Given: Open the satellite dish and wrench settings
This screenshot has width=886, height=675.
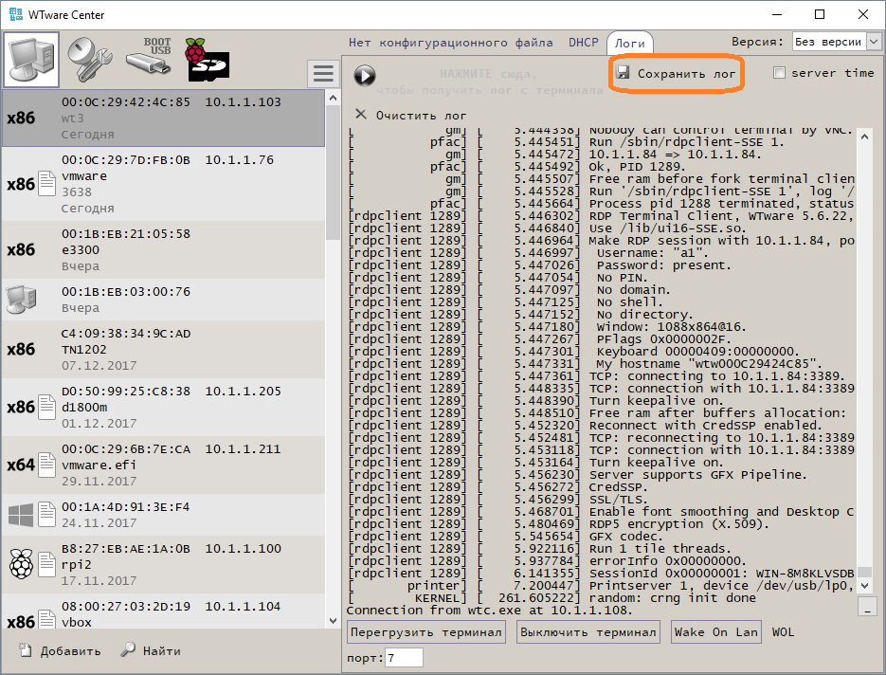Looking at the screenshot, I should (x=91, y=59).
